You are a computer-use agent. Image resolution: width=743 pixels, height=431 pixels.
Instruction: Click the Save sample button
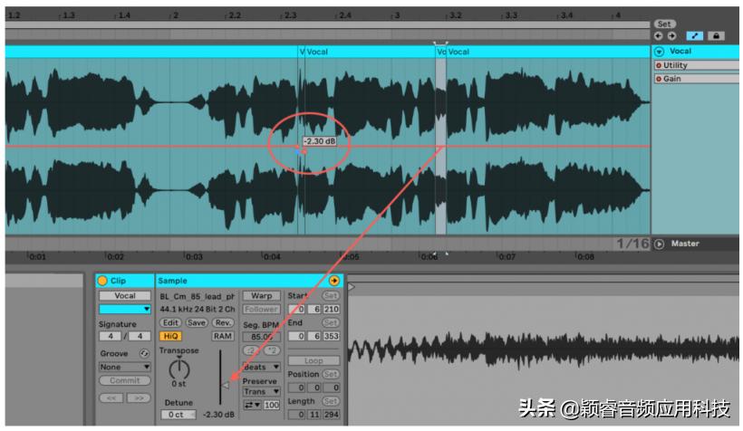[x=197, y=322]
